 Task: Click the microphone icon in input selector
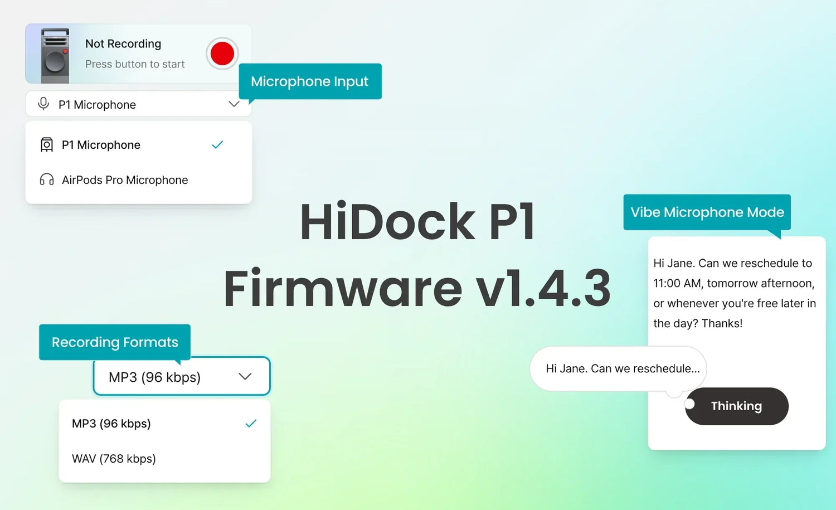[x=43, y=104]
